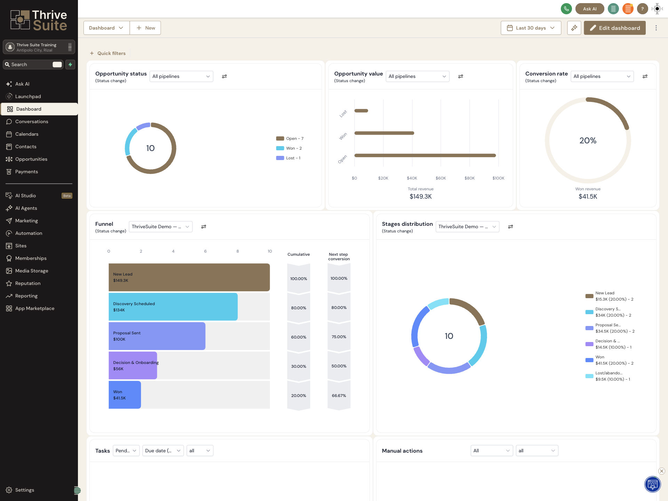Open Opportunity value filter settings icon
The image size is (668, 501).
click(461, 77)
